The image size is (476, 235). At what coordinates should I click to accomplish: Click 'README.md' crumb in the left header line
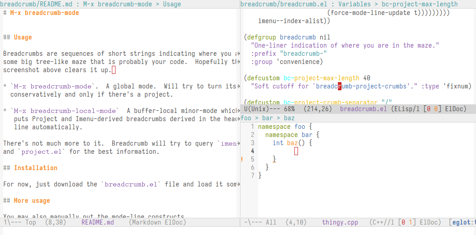[x=54, y=4]
